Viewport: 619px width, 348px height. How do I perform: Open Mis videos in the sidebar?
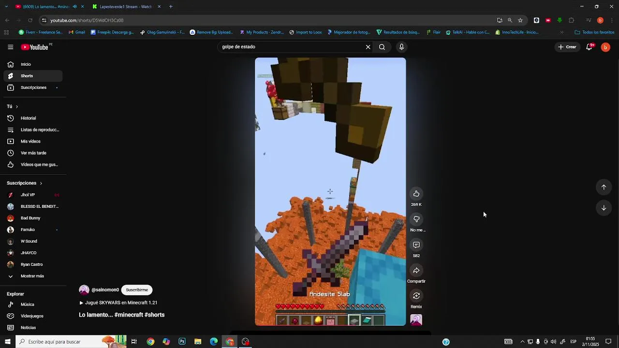[x=33, y=141]
